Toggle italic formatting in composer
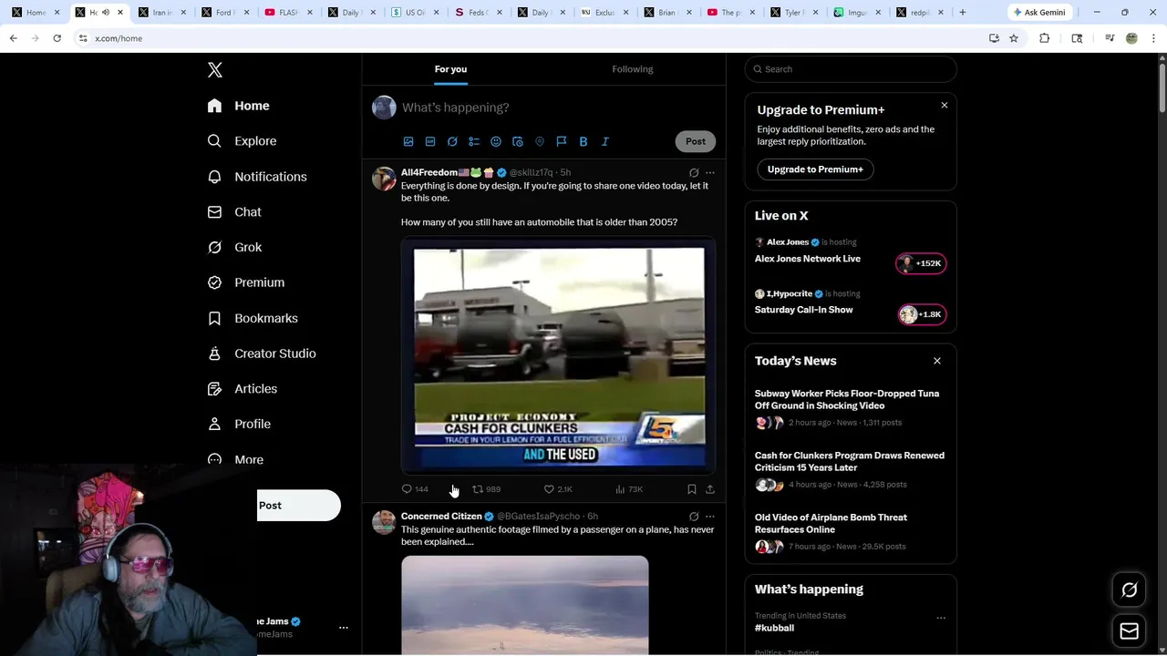Screen dimensions: 1167x656 (605, 141)
